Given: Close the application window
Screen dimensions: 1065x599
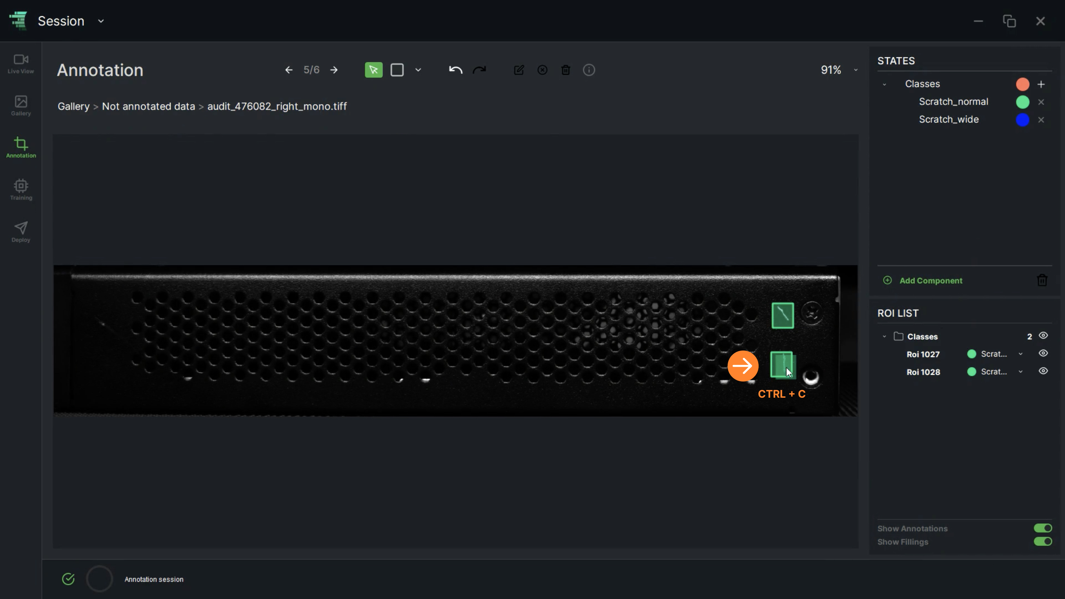Looking at the screenshot, I should (1040, 21).
